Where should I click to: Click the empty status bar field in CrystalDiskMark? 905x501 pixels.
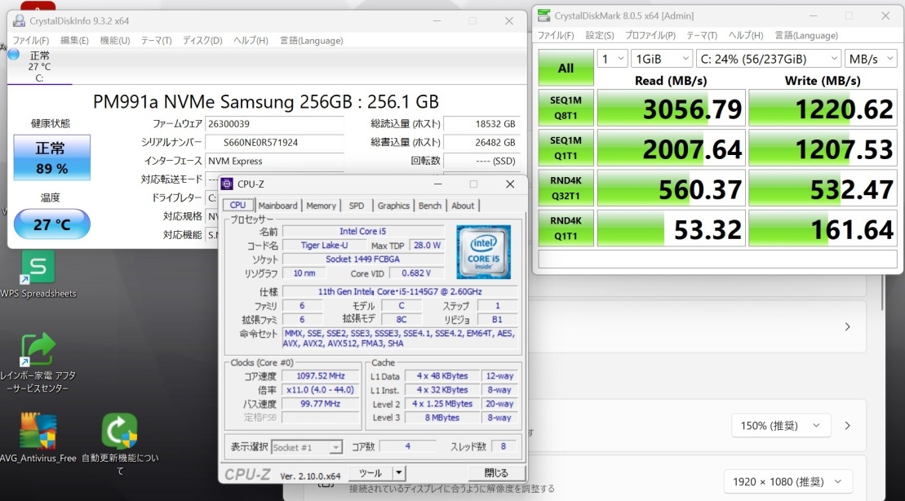[x=717, y=259]
